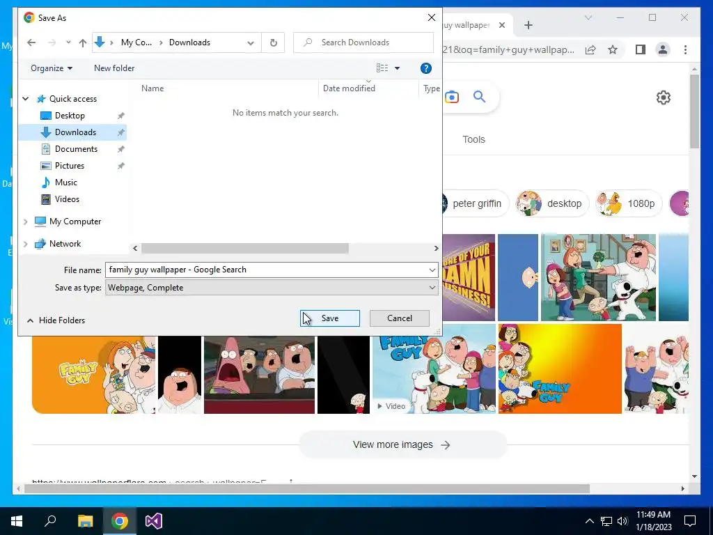Select Pictures in Quick access
This screenshot has width=713, height=535.
click(70, 166)
